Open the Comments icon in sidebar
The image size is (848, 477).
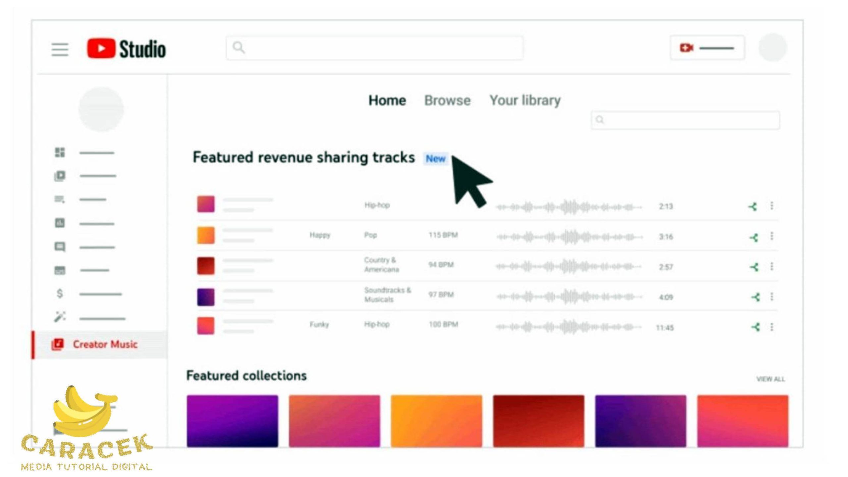point(60,247)
